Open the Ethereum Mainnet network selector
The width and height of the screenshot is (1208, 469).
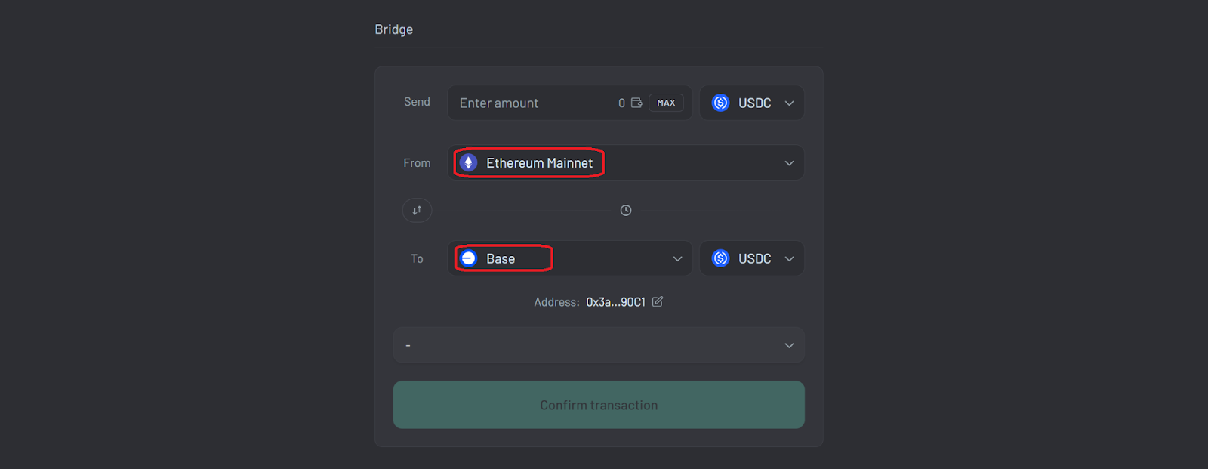[x=627, y=162]
